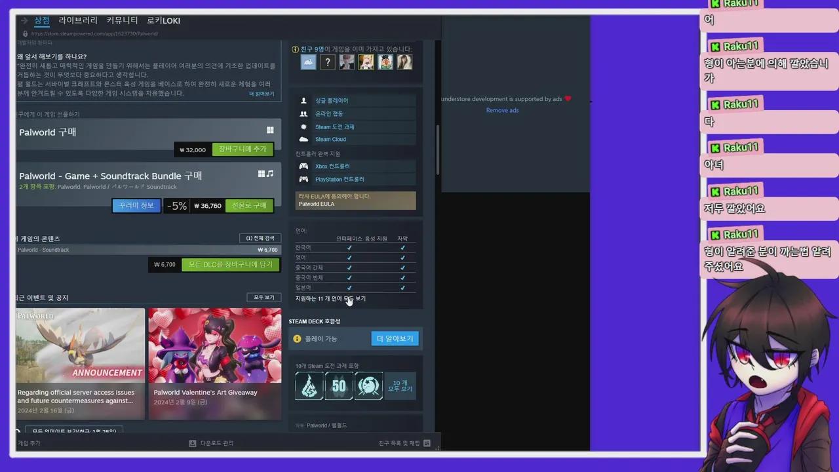Open the 상점 (Store) tab

[x=42, y=21]
